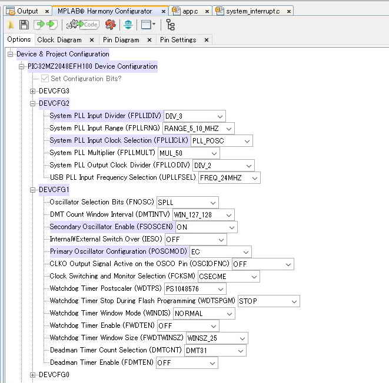Select Secondary Oscillator Enable (FSOSCEN) label
This screenshot has height=383, width=389.
click(x=111, y=227)
